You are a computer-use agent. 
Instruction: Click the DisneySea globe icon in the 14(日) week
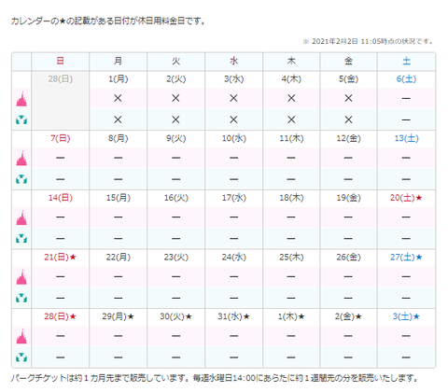pos(21,238)
